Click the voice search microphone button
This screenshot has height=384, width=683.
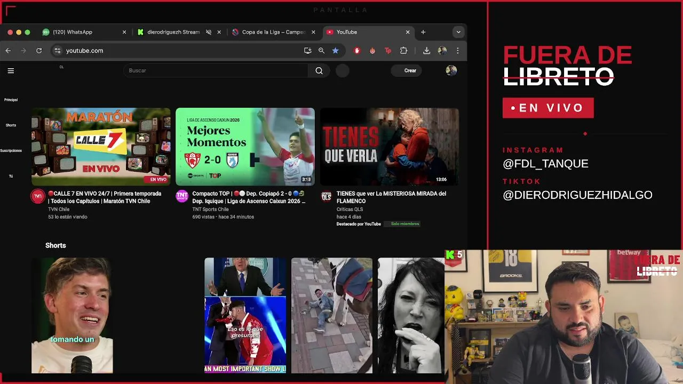tap(343, 70)
